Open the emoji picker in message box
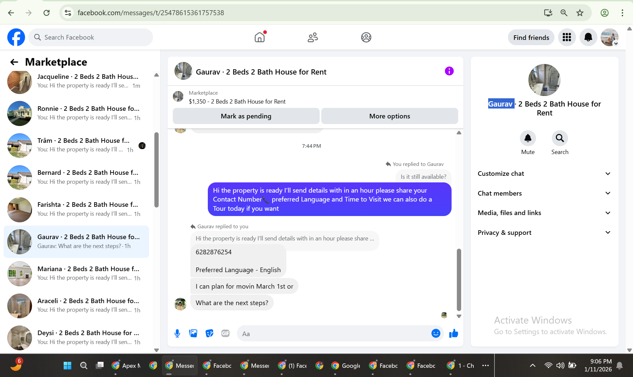This screenshot has width=633, height=377. [436, 333]
